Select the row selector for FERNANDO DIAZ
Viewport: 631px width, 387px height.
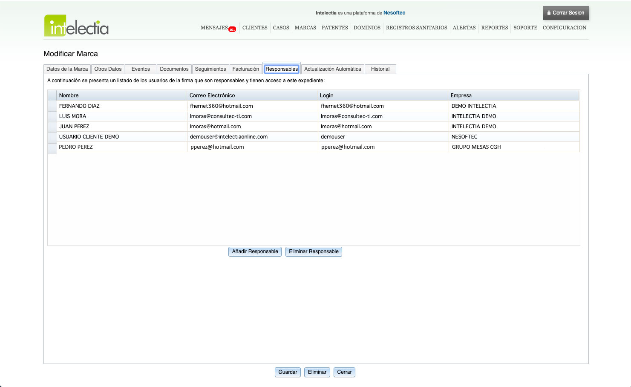52,106
